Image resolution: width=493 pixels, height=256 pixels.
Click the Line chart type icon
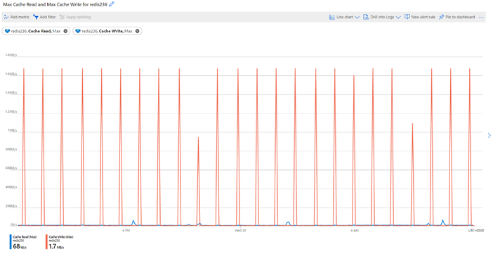(x=332, y=17)
